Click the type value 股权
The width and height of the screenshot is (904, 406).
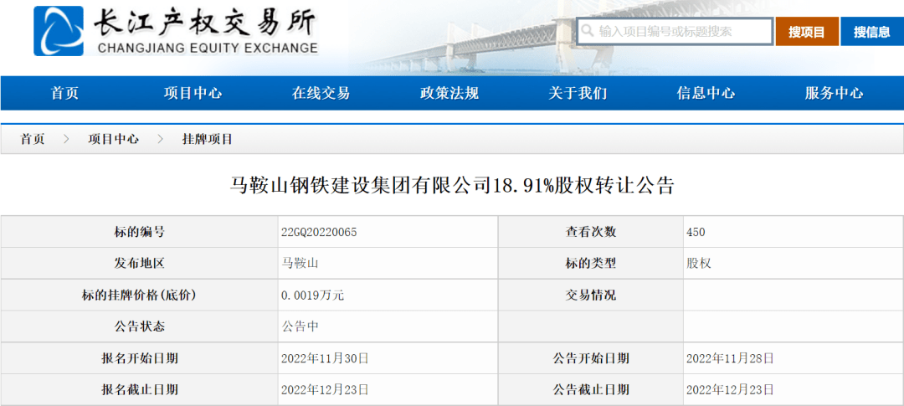pyautogui.click(x=699, y=264)
